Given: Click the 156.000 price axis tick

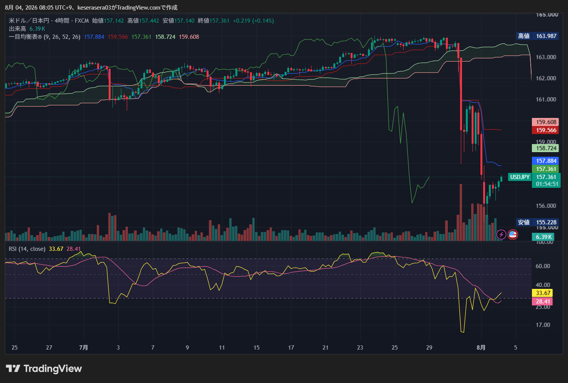Looking at the screenshot, I should [x=546, y=205].
